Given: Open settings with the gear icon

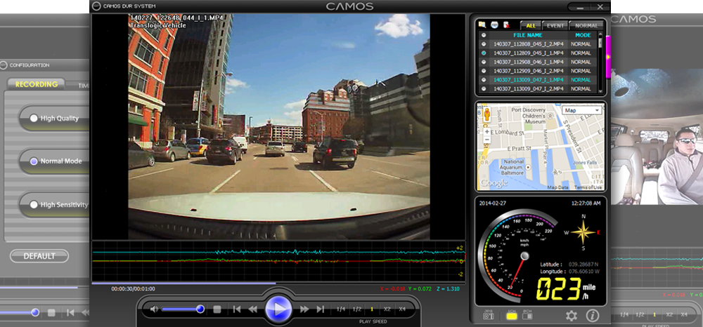Looking at the screenshot, I should coord(571,316).
